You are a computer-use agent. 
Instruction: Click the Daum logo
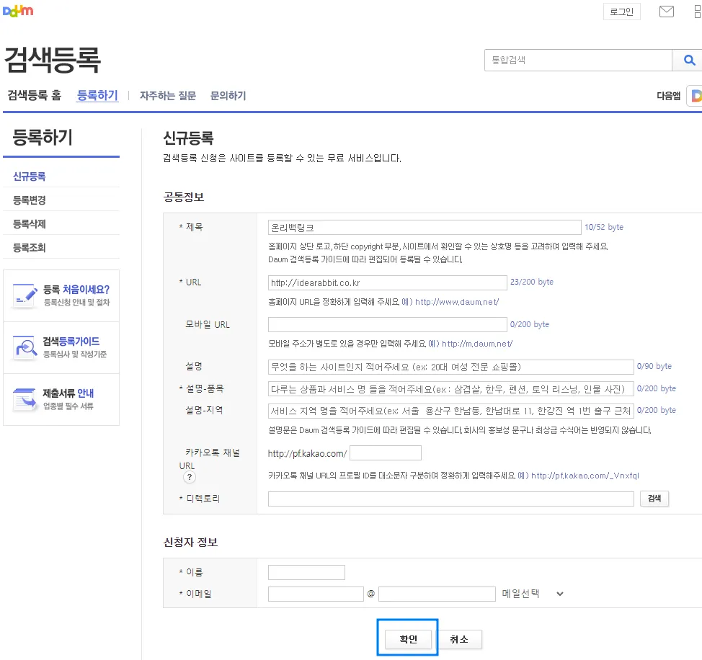pyautogui.click(x=18, y=11)
